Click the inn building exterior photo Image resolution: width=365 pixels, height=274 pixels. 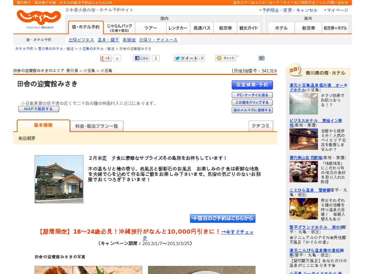[x=59, y=179]
